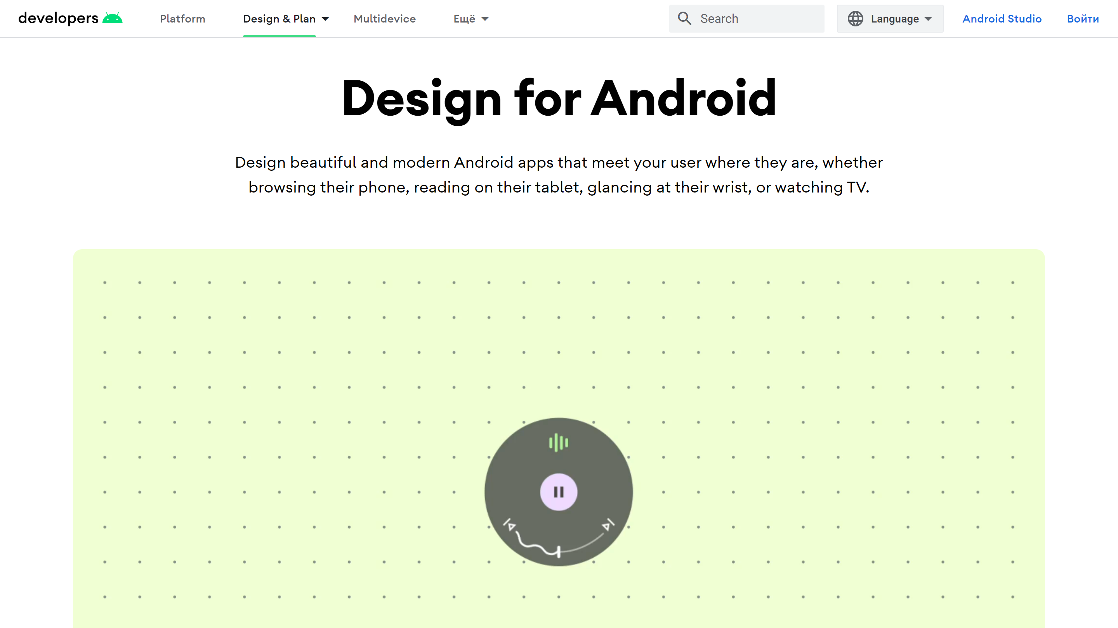Switch to the Multidevice tab
The width and height of the screenshot is (1118, 628).
coord(385,19)
